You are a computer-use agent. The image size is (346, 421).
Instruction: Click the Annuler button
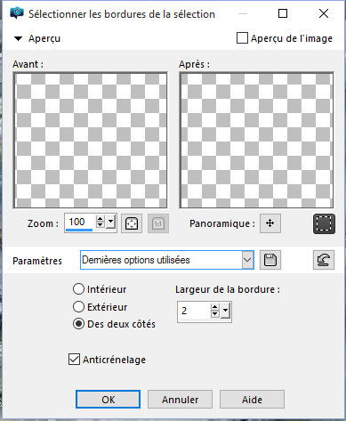(x=180, y=400)
